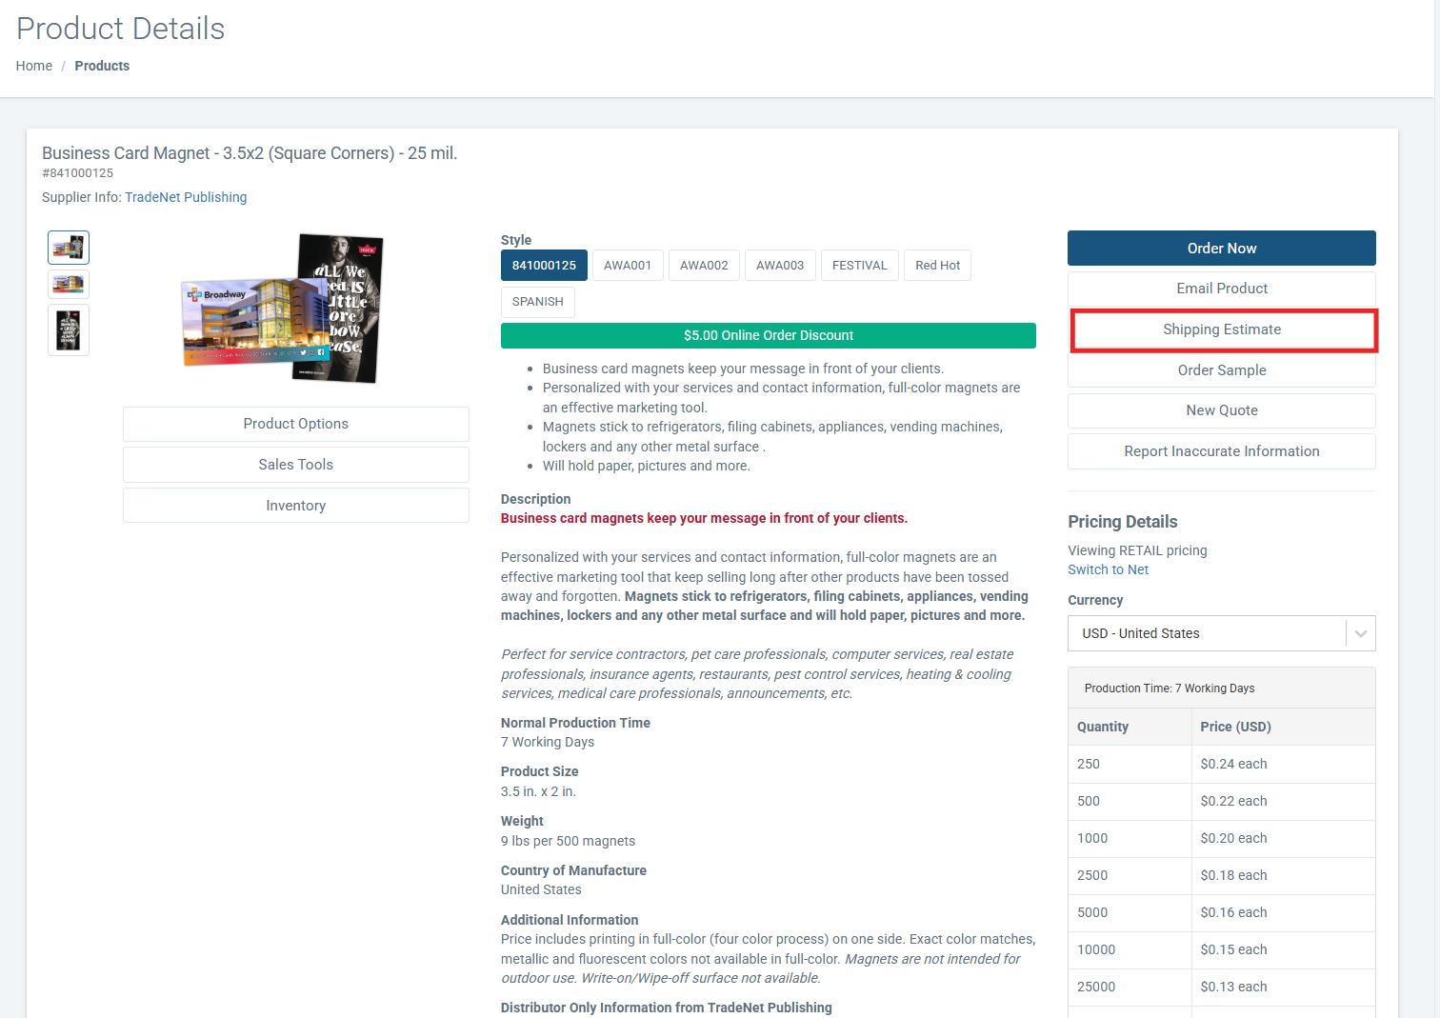The image size is (1440, 1018).
Task: Select the third black poster thumbnail
Action: click(69, 330)
